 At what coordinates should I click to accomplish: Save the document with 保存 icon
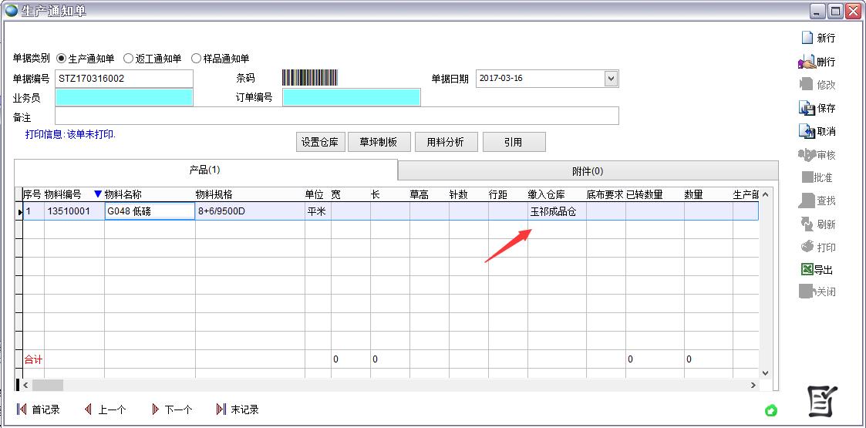pyautogui.click(x=807, y=108)
